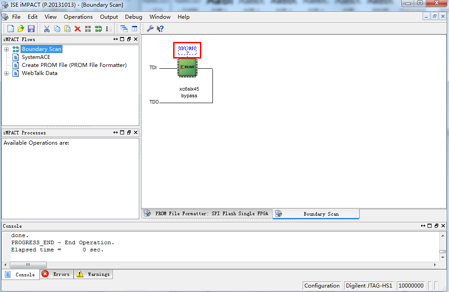Viewport: 449px width, 292px height.
Task: Click the console horizontal scrollbar thumb
Action: (28, 265)
